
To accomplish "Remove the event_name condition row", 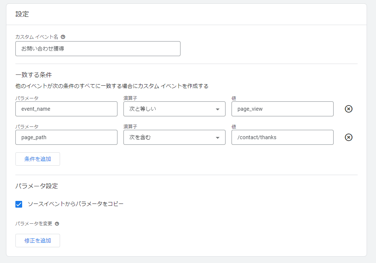I will click(349, 109).
